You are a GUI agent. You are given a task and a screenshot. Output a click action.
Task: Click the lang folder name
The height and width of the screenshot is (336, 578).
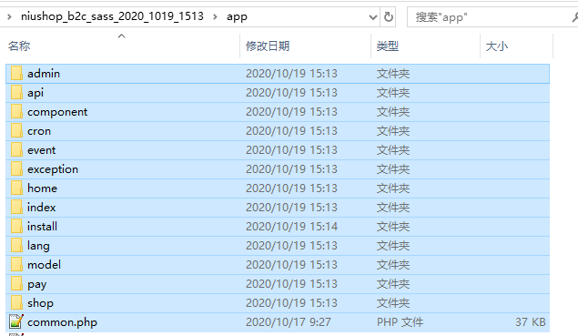click(x=38, y=246)
